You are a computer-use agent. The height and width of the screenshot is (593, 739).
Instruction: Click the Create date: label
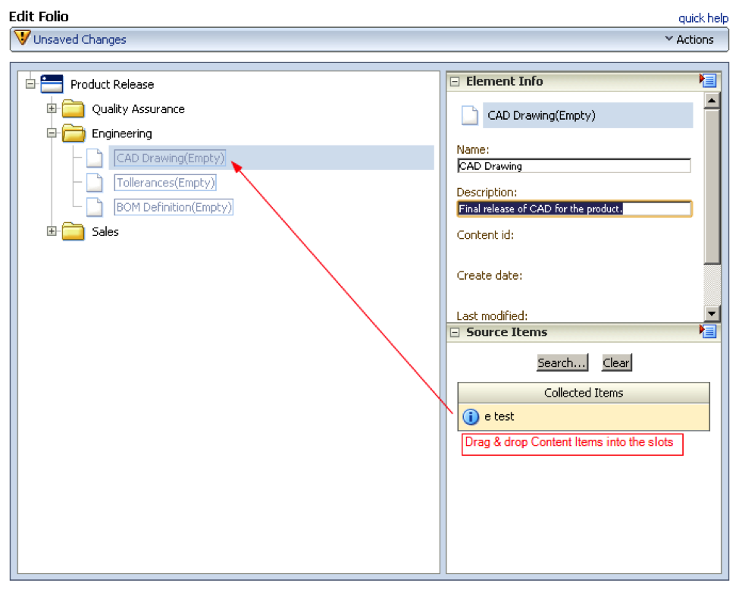click(x=489, y=275)
